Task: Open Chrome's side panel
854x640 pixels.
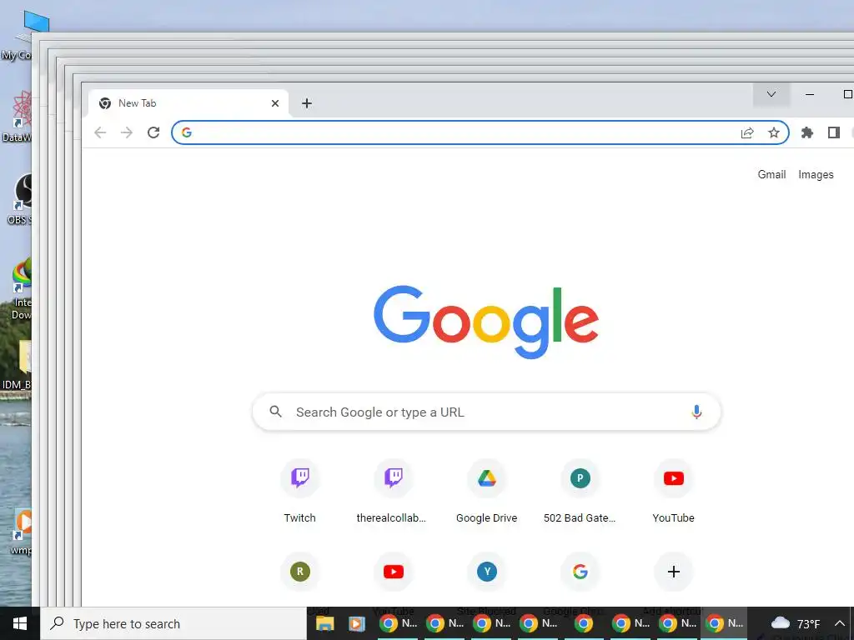Action: point(834,132)
